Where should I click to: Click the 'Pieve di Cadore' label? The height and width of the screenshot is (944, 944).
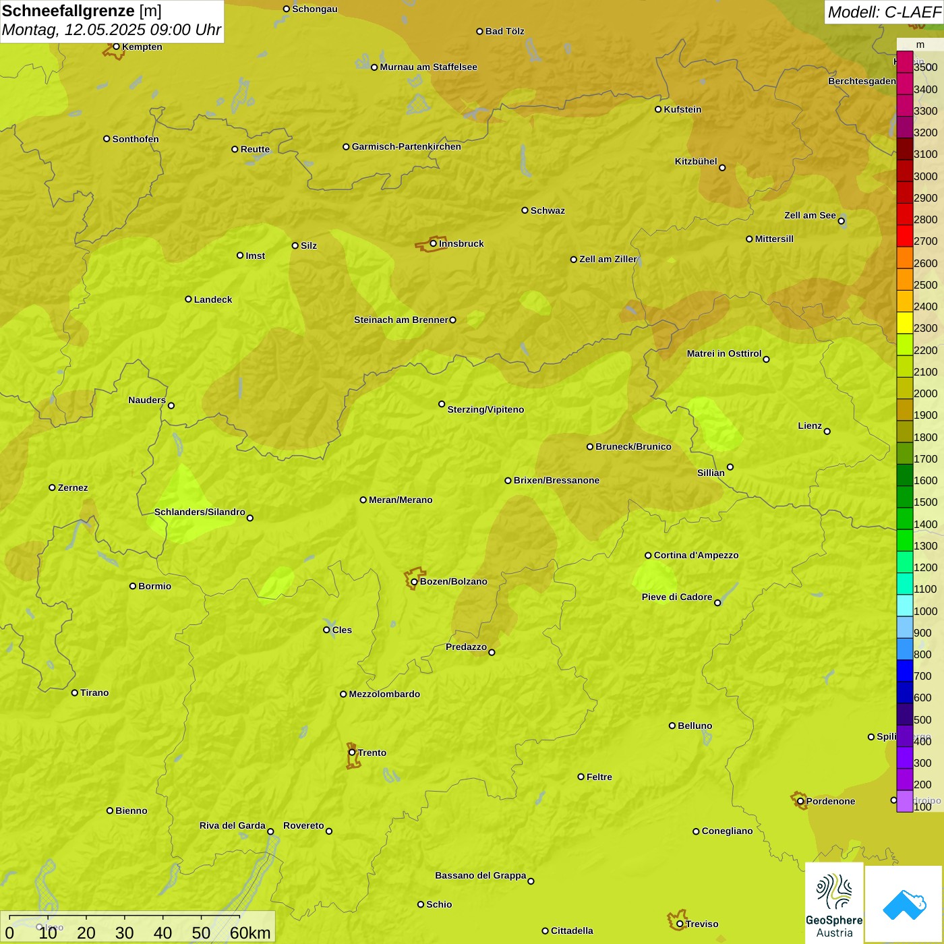coord(677,597)
